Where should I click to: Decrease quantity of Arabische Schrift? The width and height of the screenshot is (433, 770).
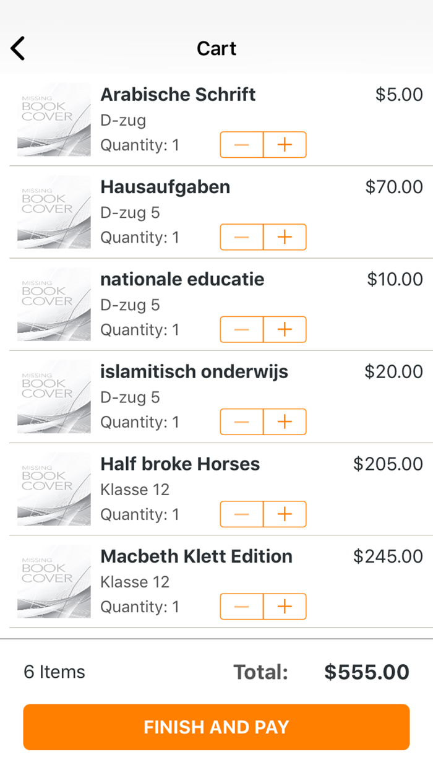(242, 145)
